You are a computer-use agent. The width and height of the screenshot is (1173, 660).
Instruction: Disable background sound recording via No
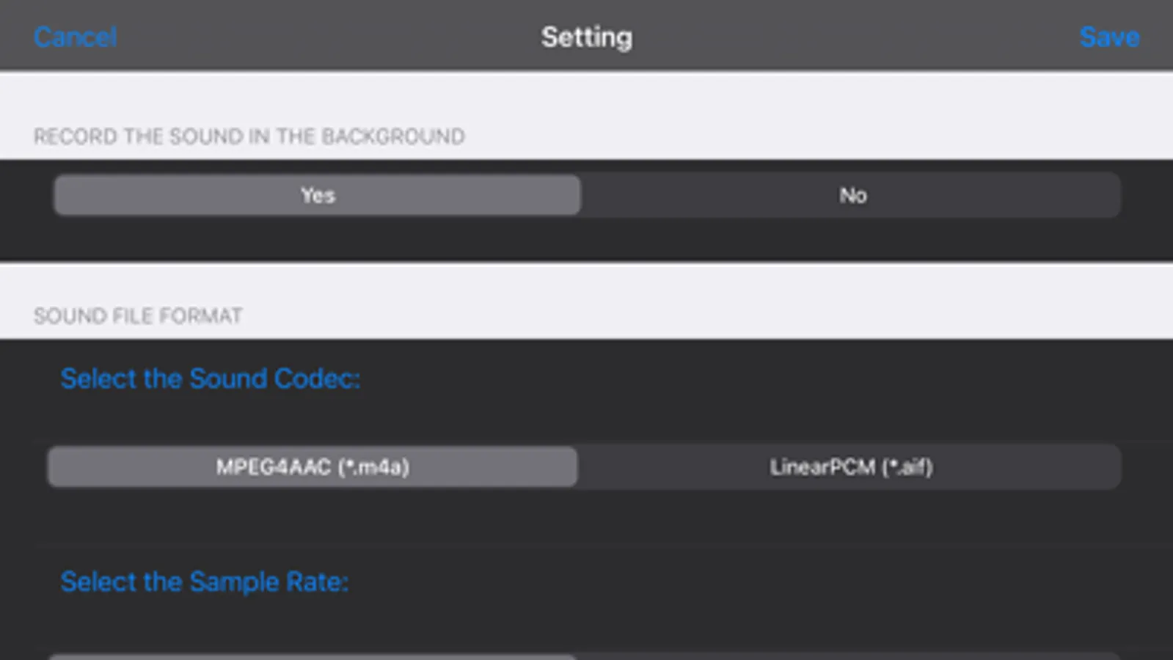tap(852, 195)
